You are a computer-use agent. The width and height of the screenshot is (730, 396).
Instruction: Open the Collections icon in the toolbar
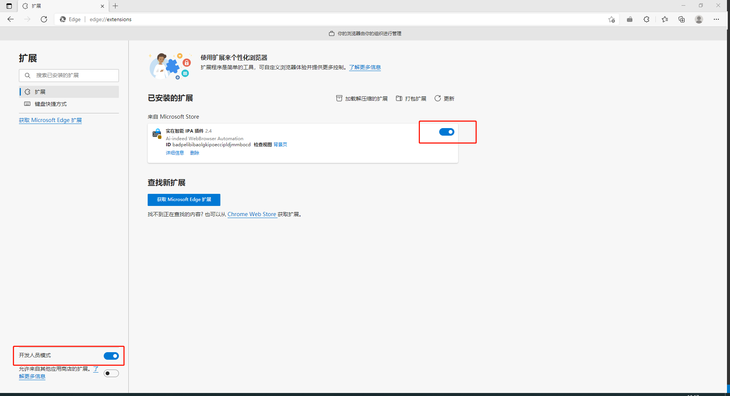tap(682, 20)
